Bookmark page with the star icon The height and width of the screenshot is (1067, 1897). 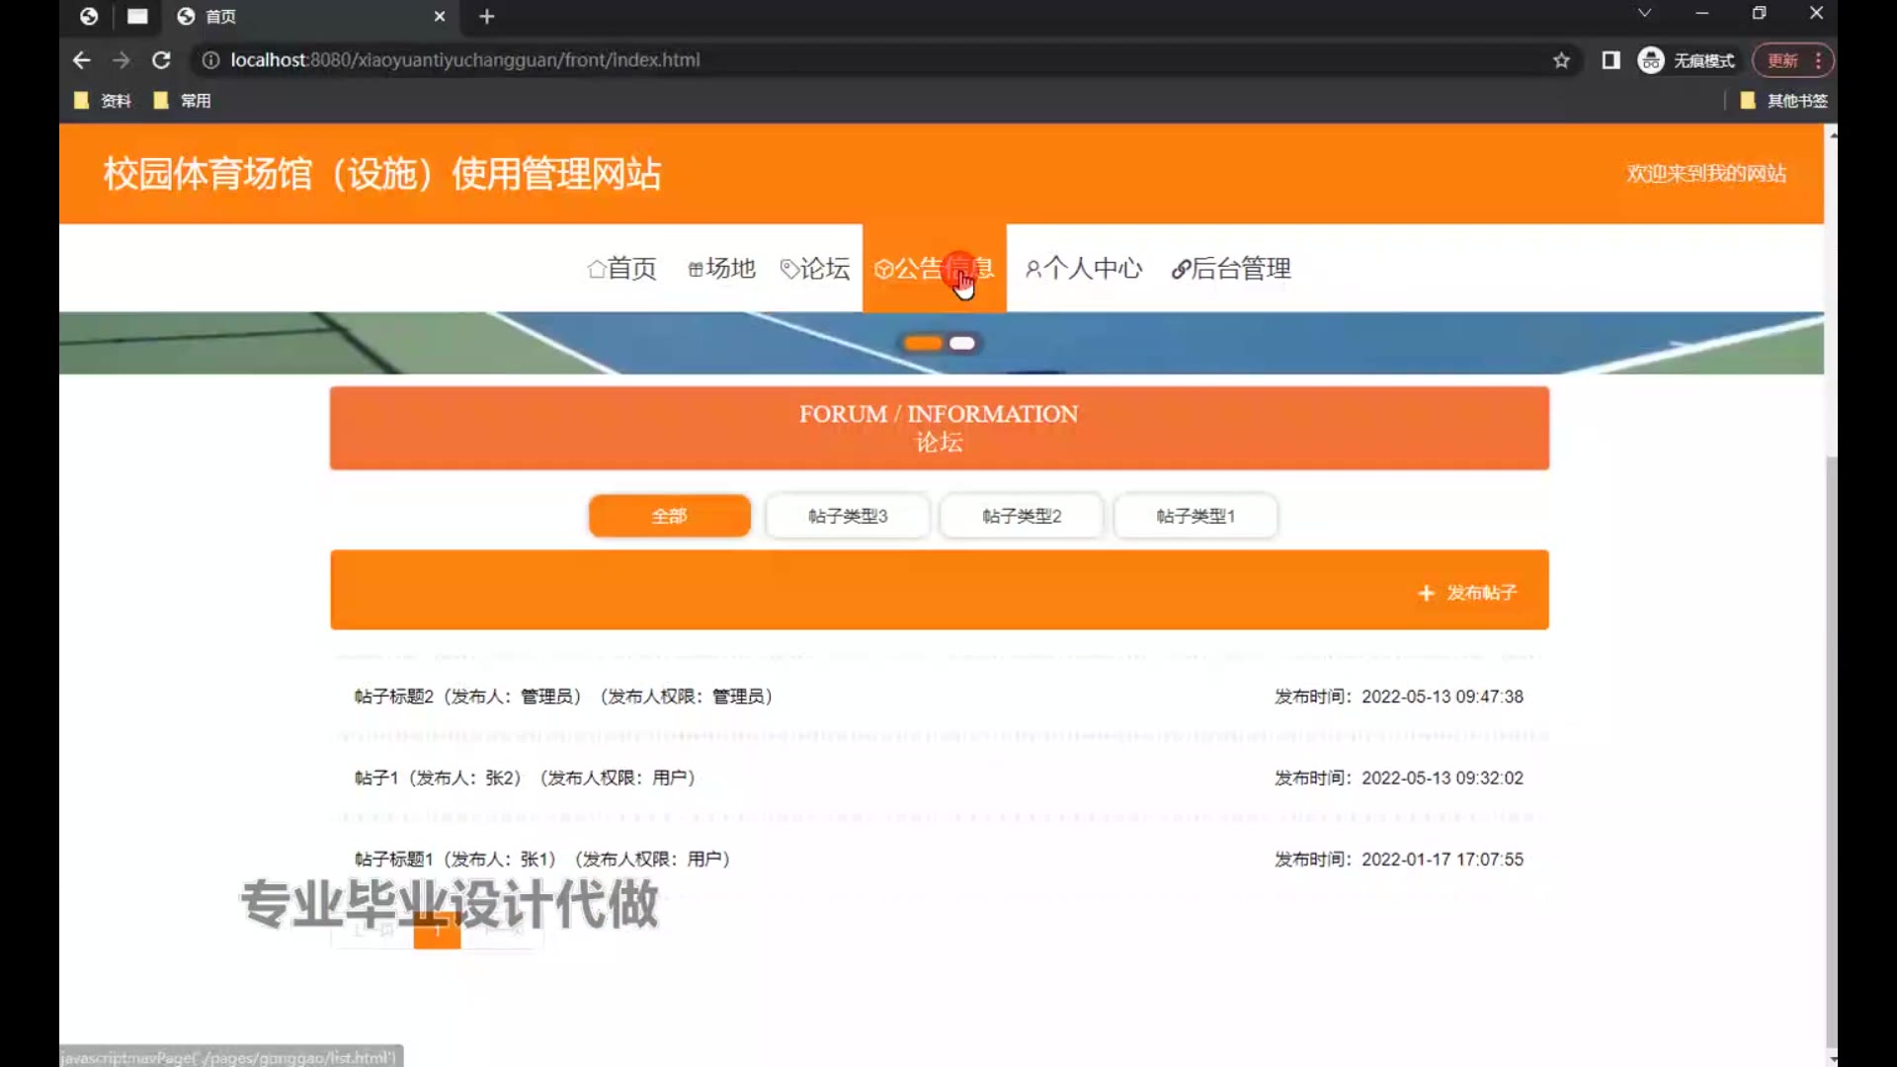pos(1561,60)
